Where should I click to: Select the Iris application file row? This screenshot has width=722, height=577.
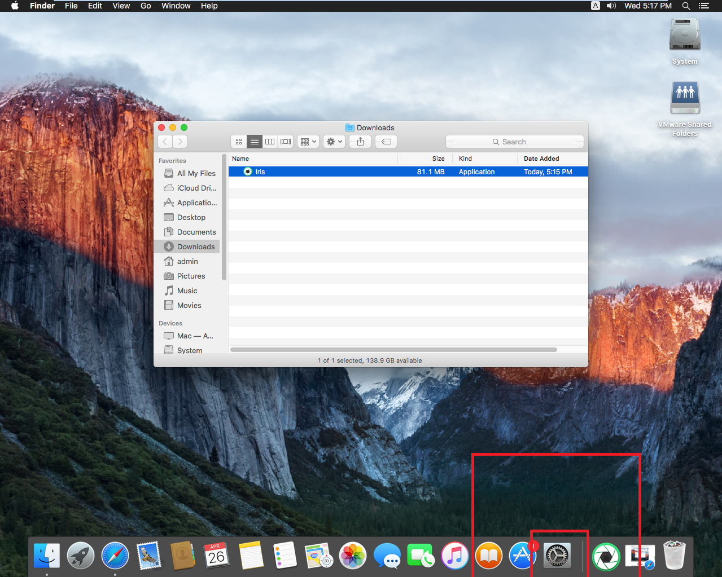pos(408,171)
